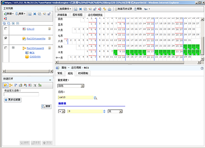Switch to the 运行周期预览 tab

95,15
